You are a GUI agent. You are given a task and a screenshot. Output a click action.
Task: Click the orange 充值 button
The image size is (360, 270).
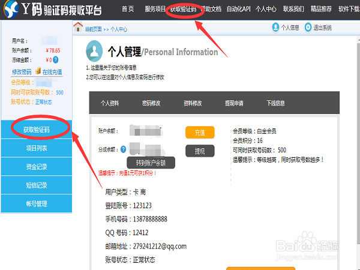[200, 133]
